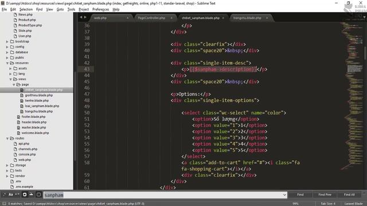This screenshot has width=367, height=206.
Task: Expand the config folder arrow
Action: point(7,47)
